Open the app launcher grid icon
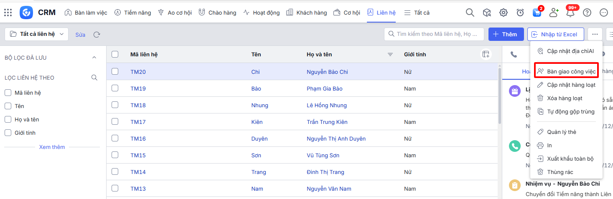Viewport: 613px width, 199px height. (x=8, y=13)
